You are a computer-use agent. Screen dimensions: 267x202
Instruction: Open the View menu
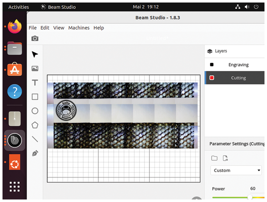[59, 28]
